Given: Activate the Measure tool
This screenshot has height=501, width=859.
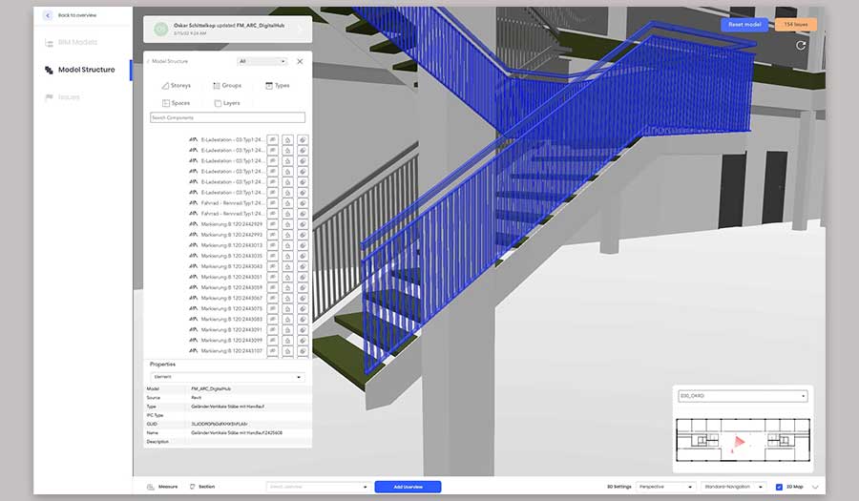Looking at the screenshot, I should click(162, 487).
